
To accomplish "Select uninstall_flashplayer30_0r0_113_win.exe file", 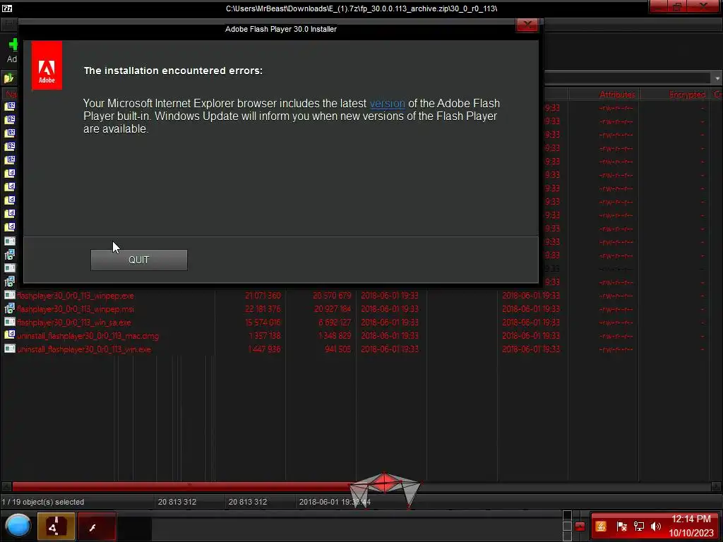I will 84,349.
